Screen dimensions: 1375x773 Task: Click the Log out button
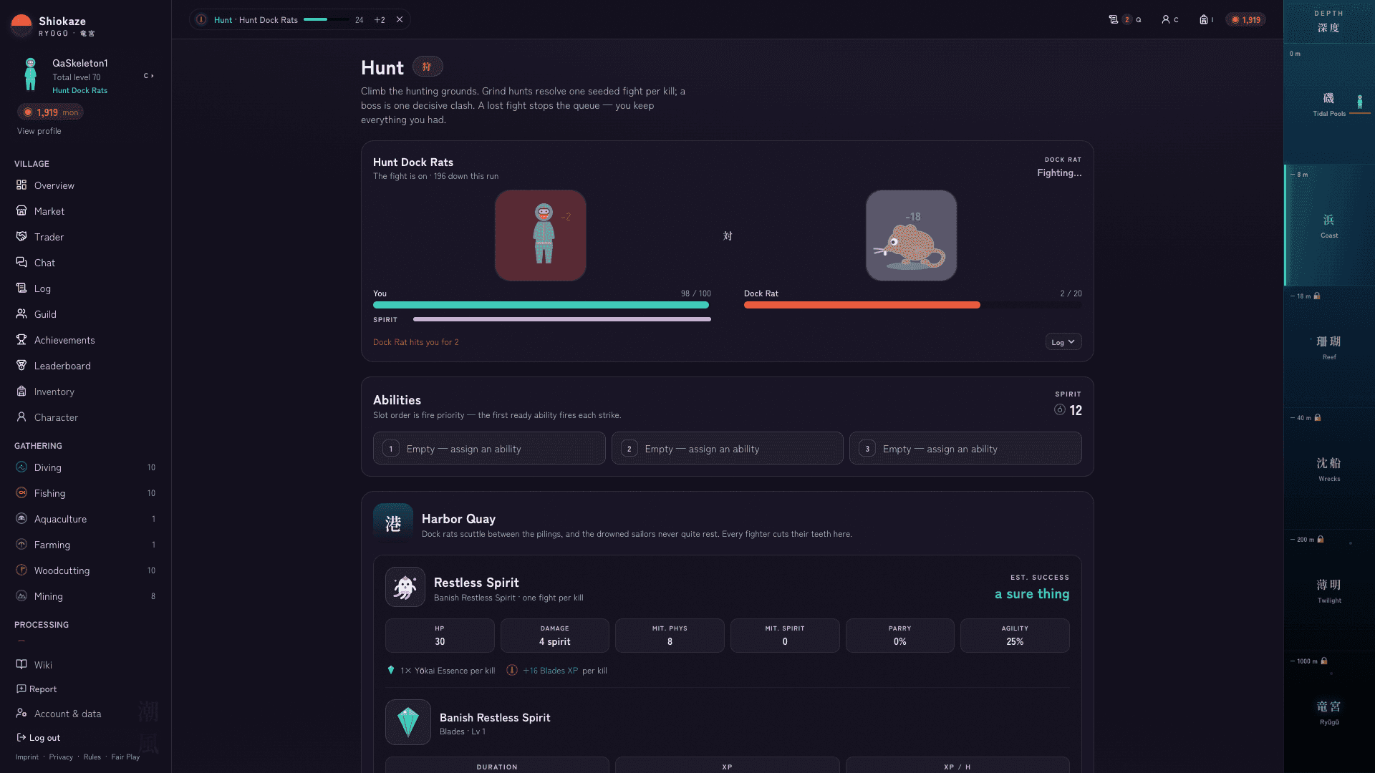coord(39,738)
